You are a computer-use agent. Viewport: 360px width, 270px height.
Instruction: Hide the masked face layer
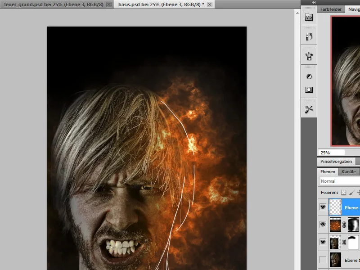[x=323, y=242]
